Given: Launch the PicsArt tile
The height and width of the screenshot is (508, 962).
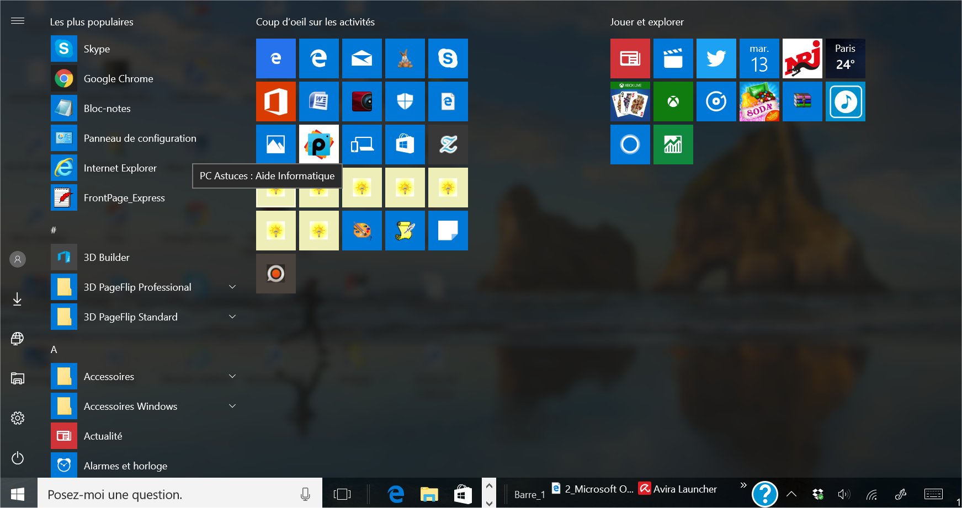Looking at the screenshot, I should pos(318,145).
